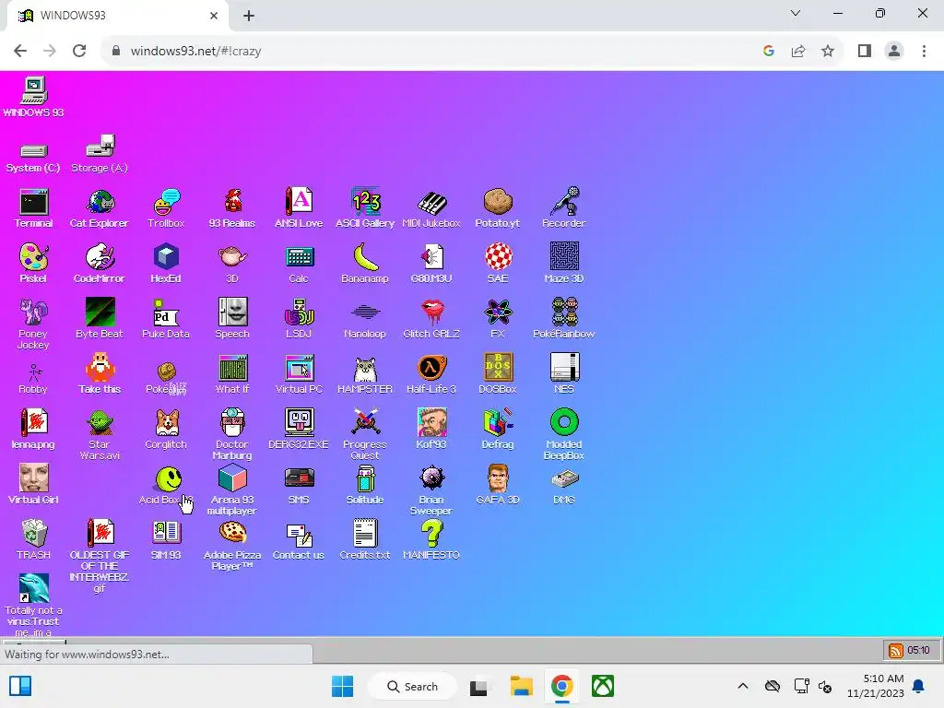
Task: Open MIDI Jukebox piano icon
Action: (431, 208)
